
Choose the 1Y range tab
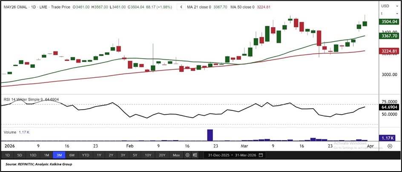(x=99, y=155)
